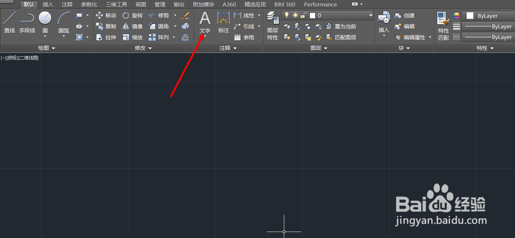The height and width of the screenshot is (238, 515).
Task: Open the lineweight ByLayer dropdown
Action: 488,27
